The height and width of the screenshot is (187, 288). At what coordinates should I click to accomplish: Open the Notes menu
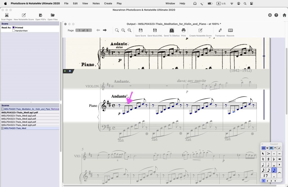coord(96,3)
